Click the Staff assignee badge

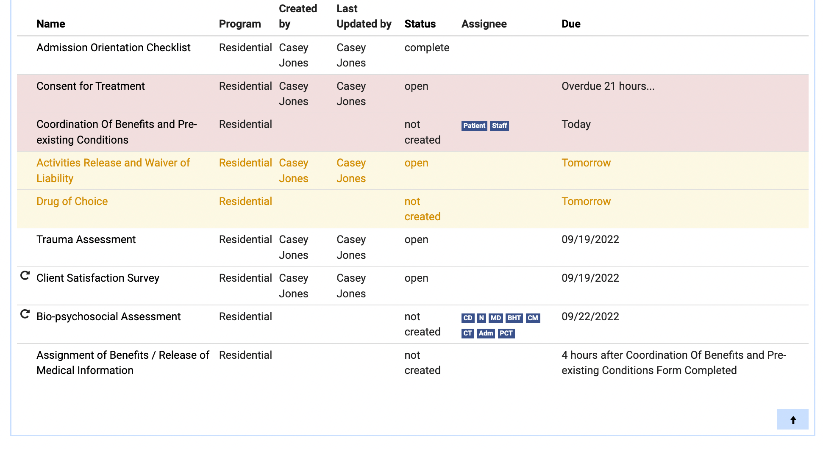pos(500,126)
